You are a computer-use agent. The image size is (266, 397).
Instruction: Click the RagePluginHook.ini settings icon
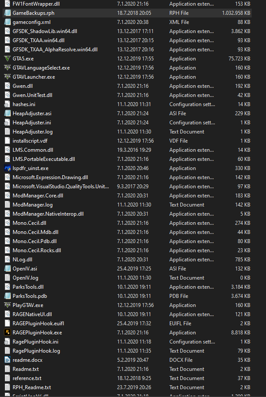(x=7, y=341)
